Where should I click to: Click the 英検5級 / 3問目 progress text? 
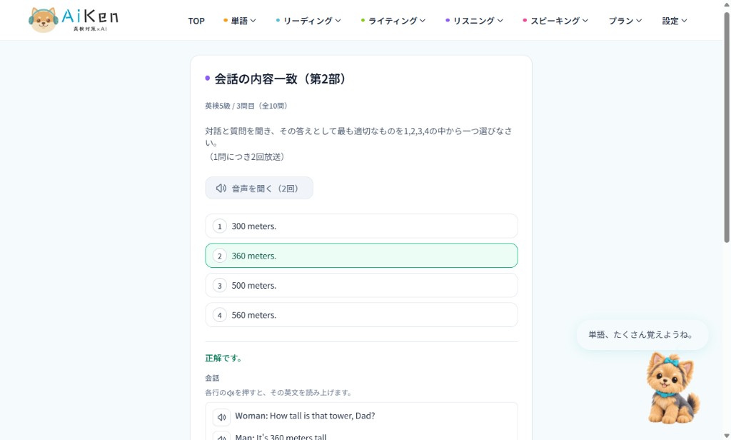tap(246, 106)
